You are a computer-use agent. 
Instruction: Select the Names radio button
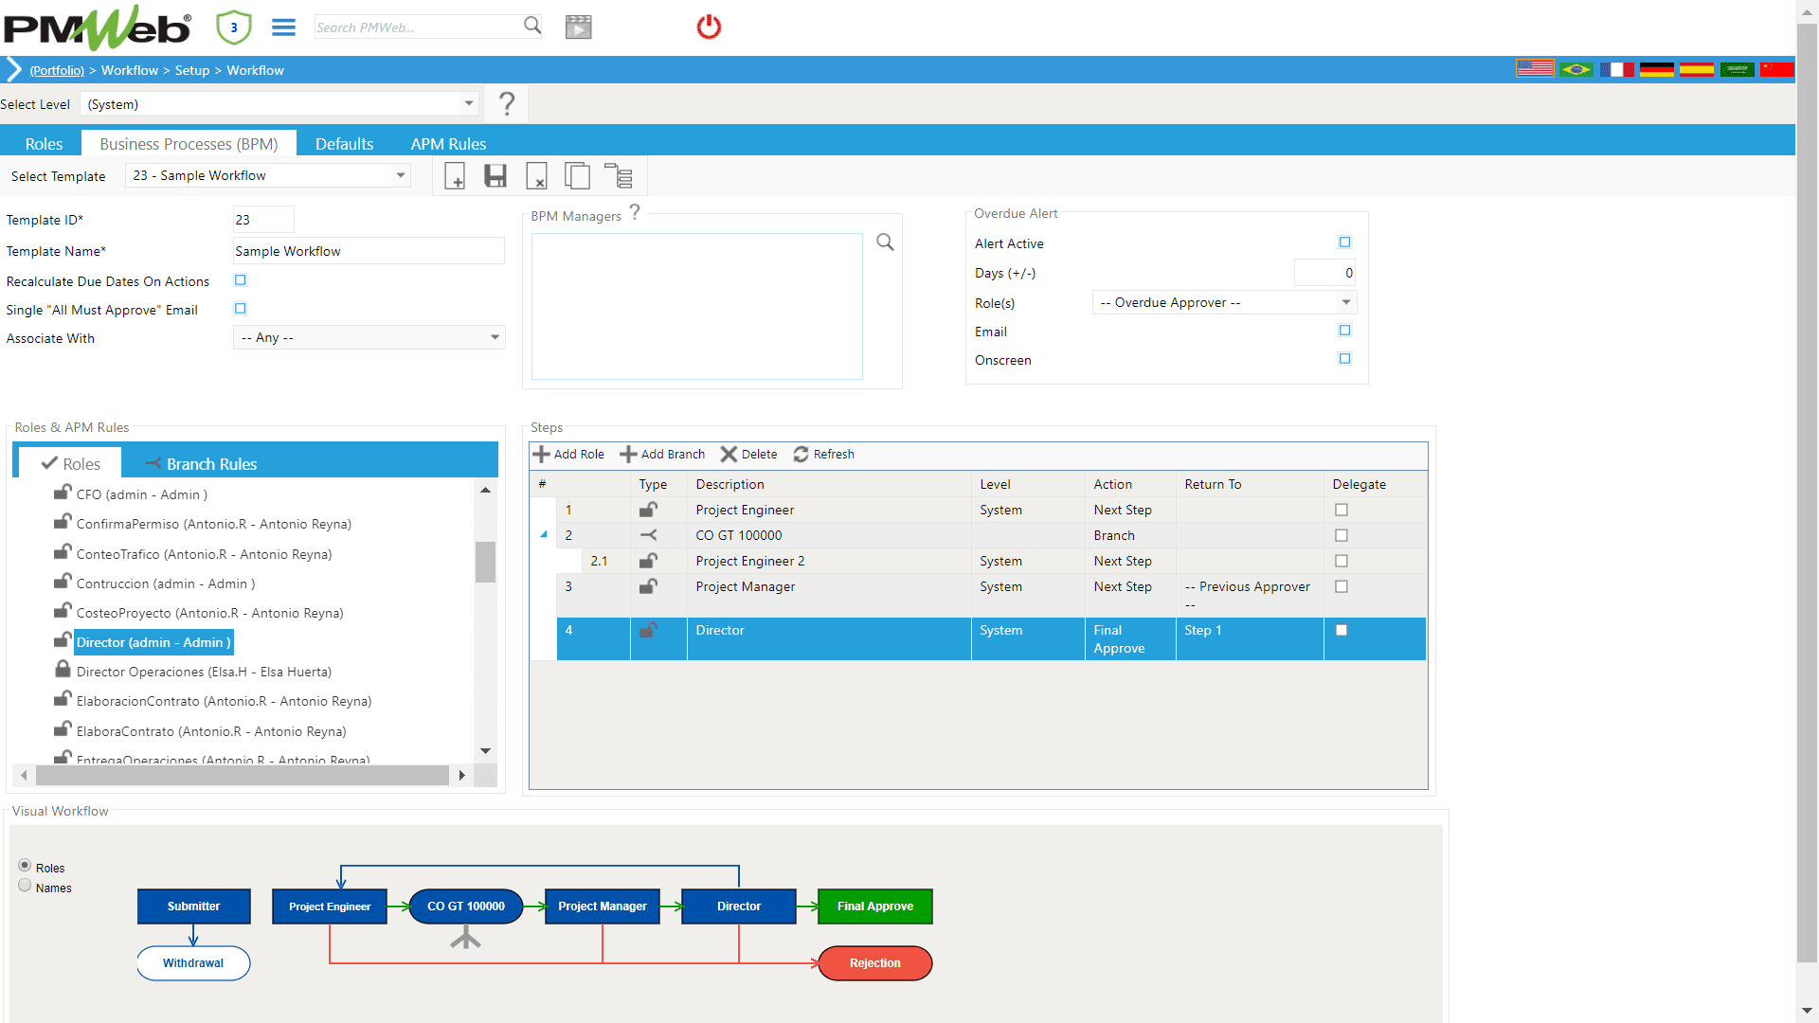coord(25,886)
